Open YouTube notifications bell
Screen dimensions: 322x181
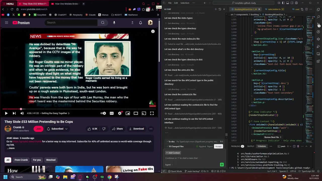click(x=141, y=23)
